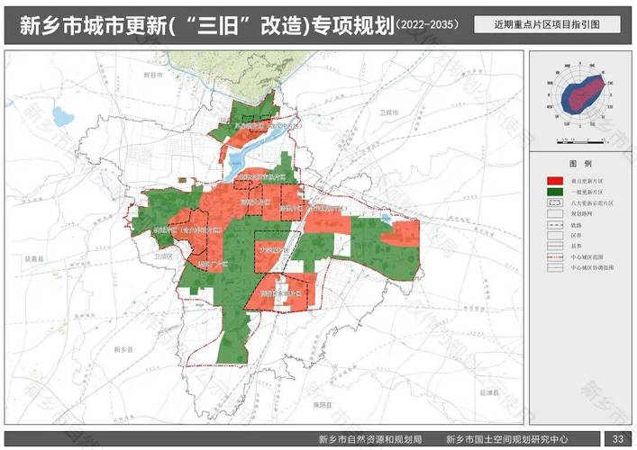Image resolution: width=637 pixels, height=450 pixels.
Task: Click the 中心城区协调范围 legend label
Action: [592, 267]
